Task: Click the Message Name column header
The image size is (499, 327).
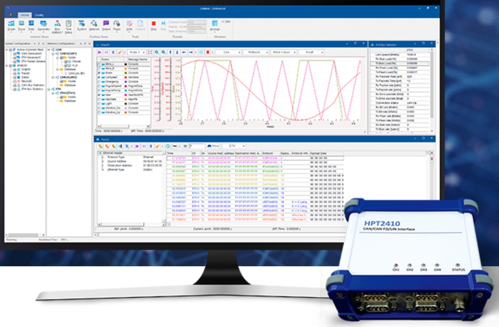Action: 138,60
